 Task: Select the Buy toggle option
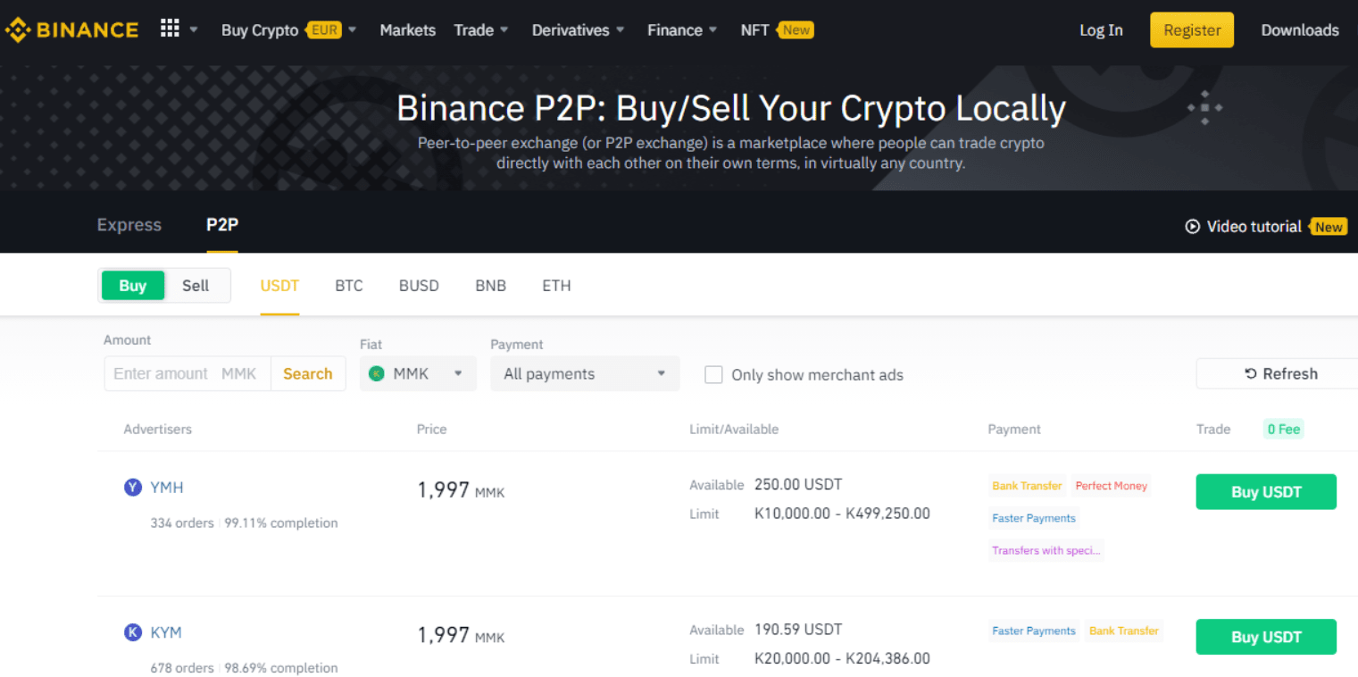tap(133, 286)
